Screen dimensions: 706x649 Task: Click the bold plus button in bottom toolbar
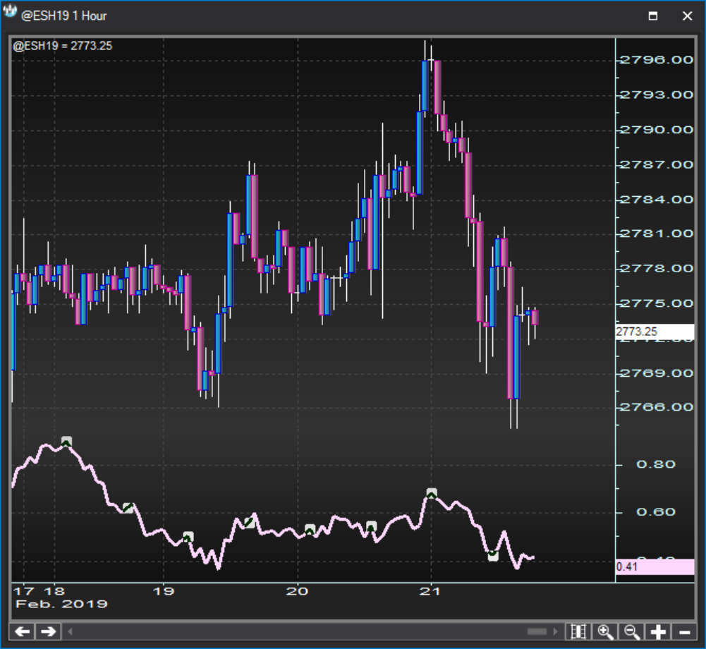click(658, 631)
